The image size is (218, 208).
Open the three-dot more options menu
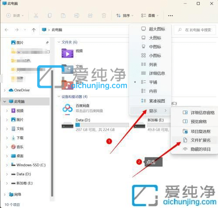point(170,15)
